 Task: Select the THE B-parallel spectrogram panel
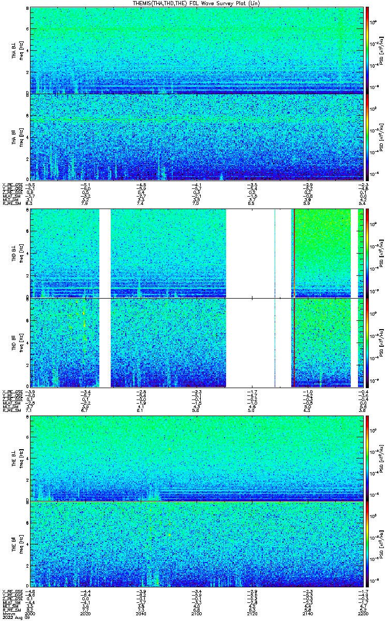[197, 544]
